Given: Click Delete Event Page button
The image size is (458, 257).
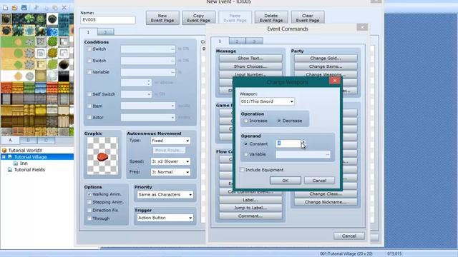Looking at the screenshot, I should click(271, 18).
